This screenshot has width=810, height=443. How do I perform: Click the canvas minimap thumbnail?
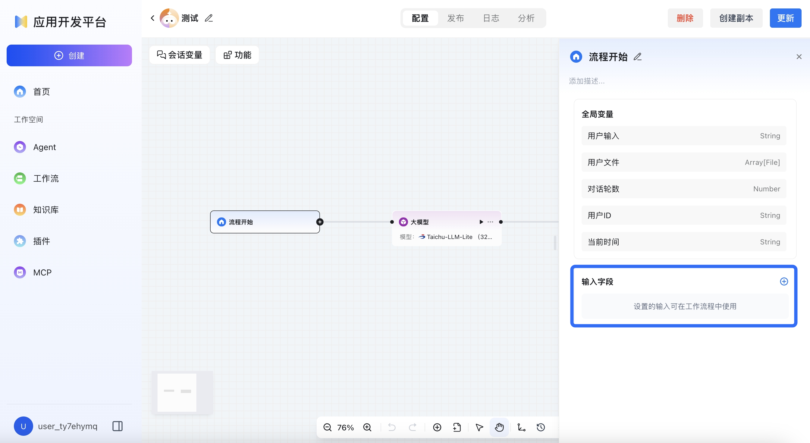[x=182, y=392]
